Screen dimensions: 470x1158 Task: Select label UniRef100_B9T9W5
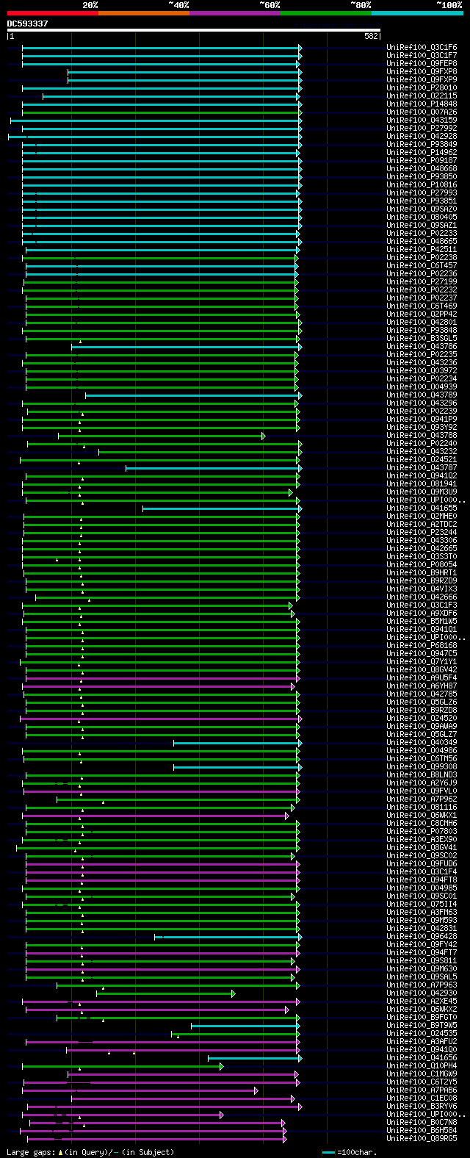pyautogui.click(x=422, y=1026)
